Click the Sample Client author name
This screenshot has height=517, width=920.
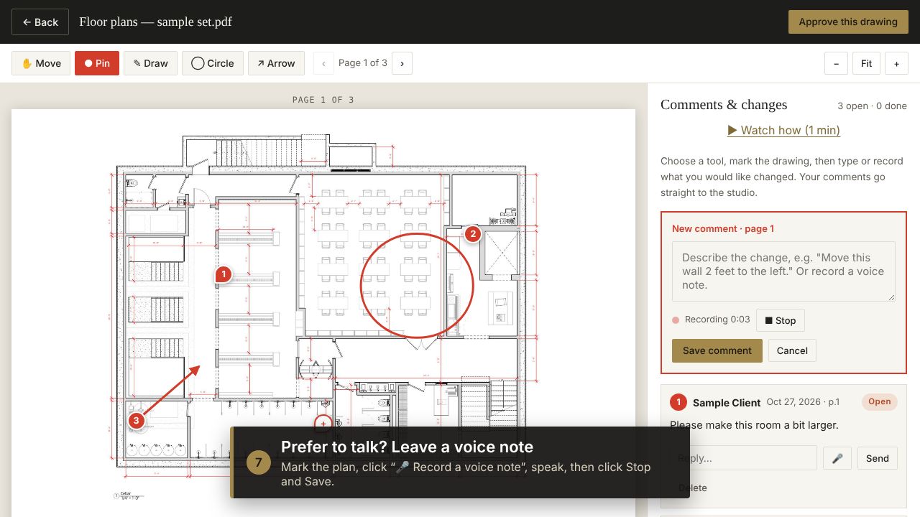click(727, 403)
